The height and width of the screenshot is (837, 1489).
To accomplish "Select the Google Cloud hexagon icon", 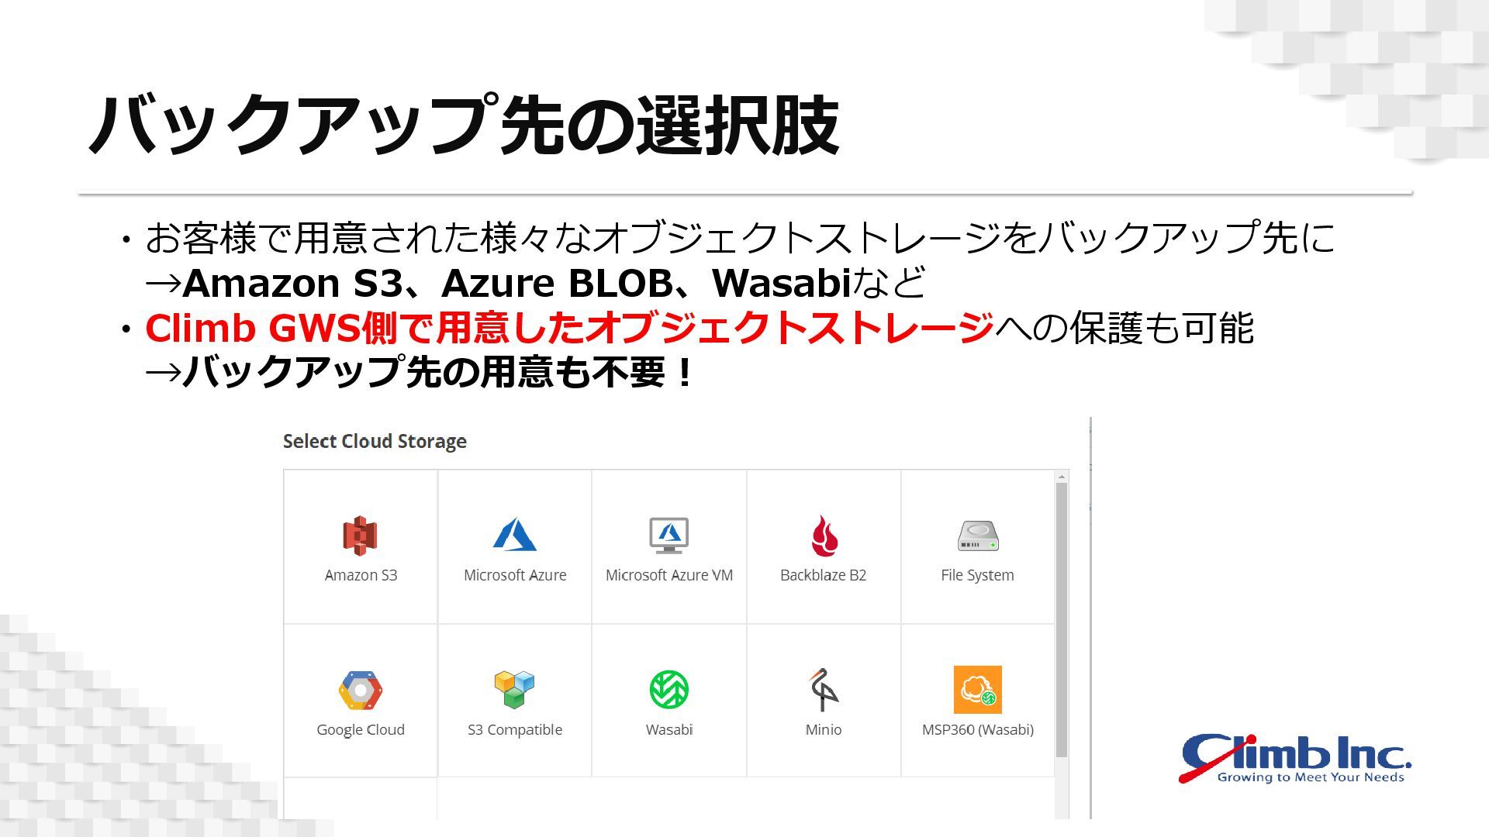I will click(x=361, y=691).
